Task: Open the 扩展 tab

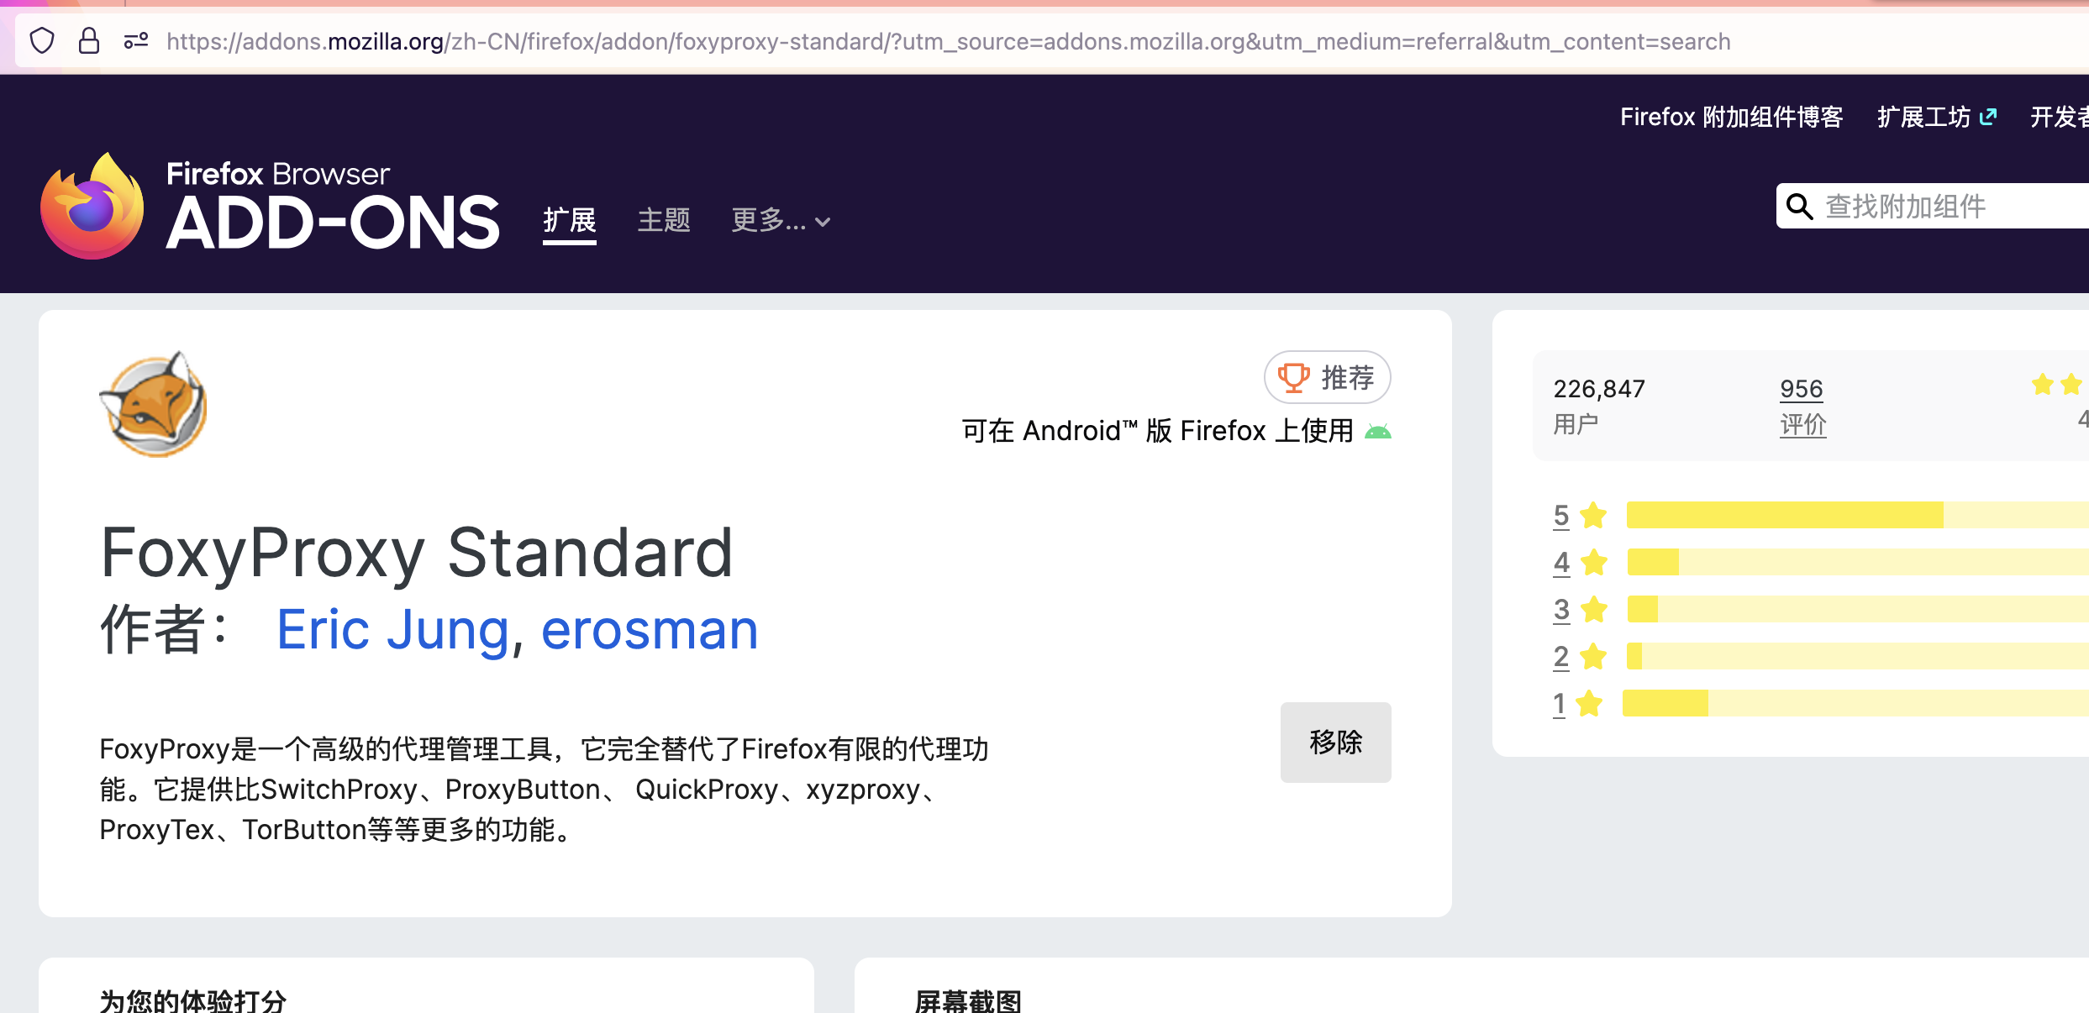Action: pyautogui.click(x=569, y=221)
